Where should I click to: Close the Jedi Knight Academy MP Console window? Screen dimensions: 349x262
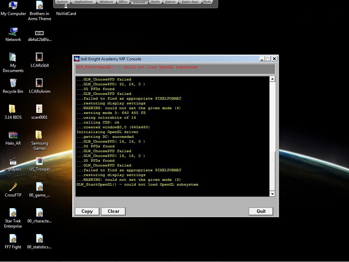[274, 59]
